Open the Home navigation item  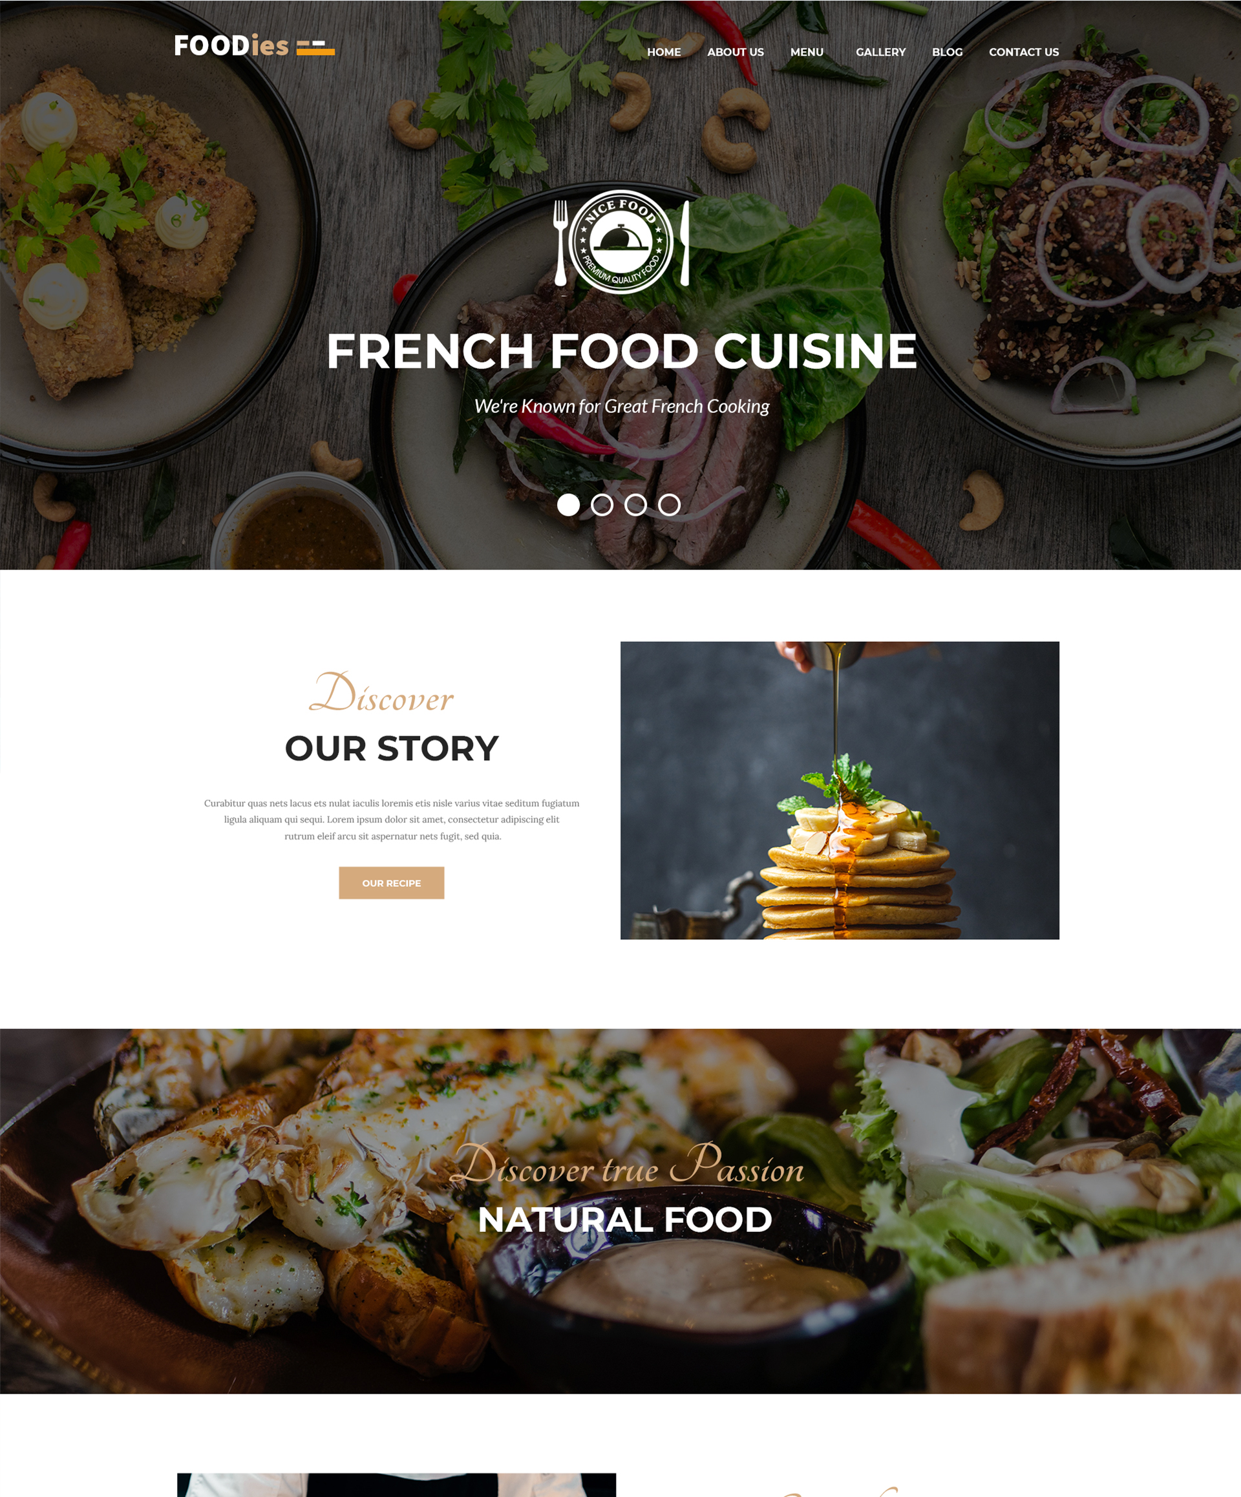tap(664, 52)
